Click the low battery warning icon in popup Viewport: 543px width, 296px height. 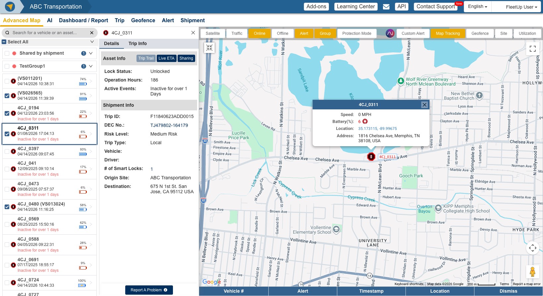point(365,122)
